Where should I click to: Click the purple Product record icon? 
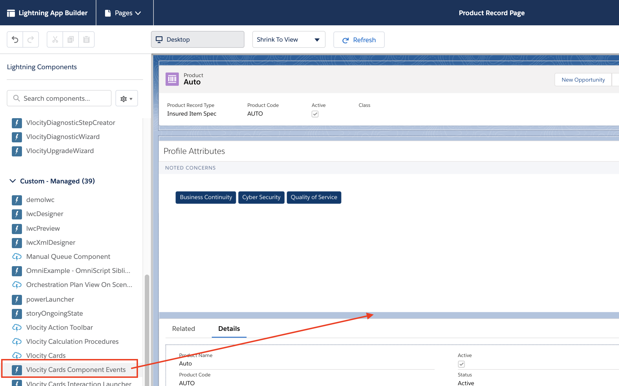point(172,79)
